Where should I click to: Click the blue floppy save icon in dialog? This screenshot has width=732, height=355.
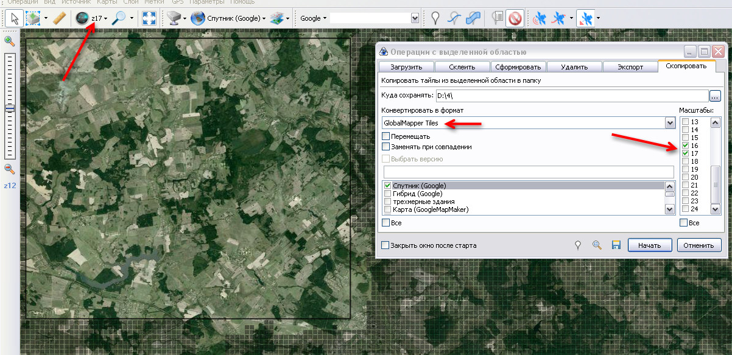tap(616, 245)
